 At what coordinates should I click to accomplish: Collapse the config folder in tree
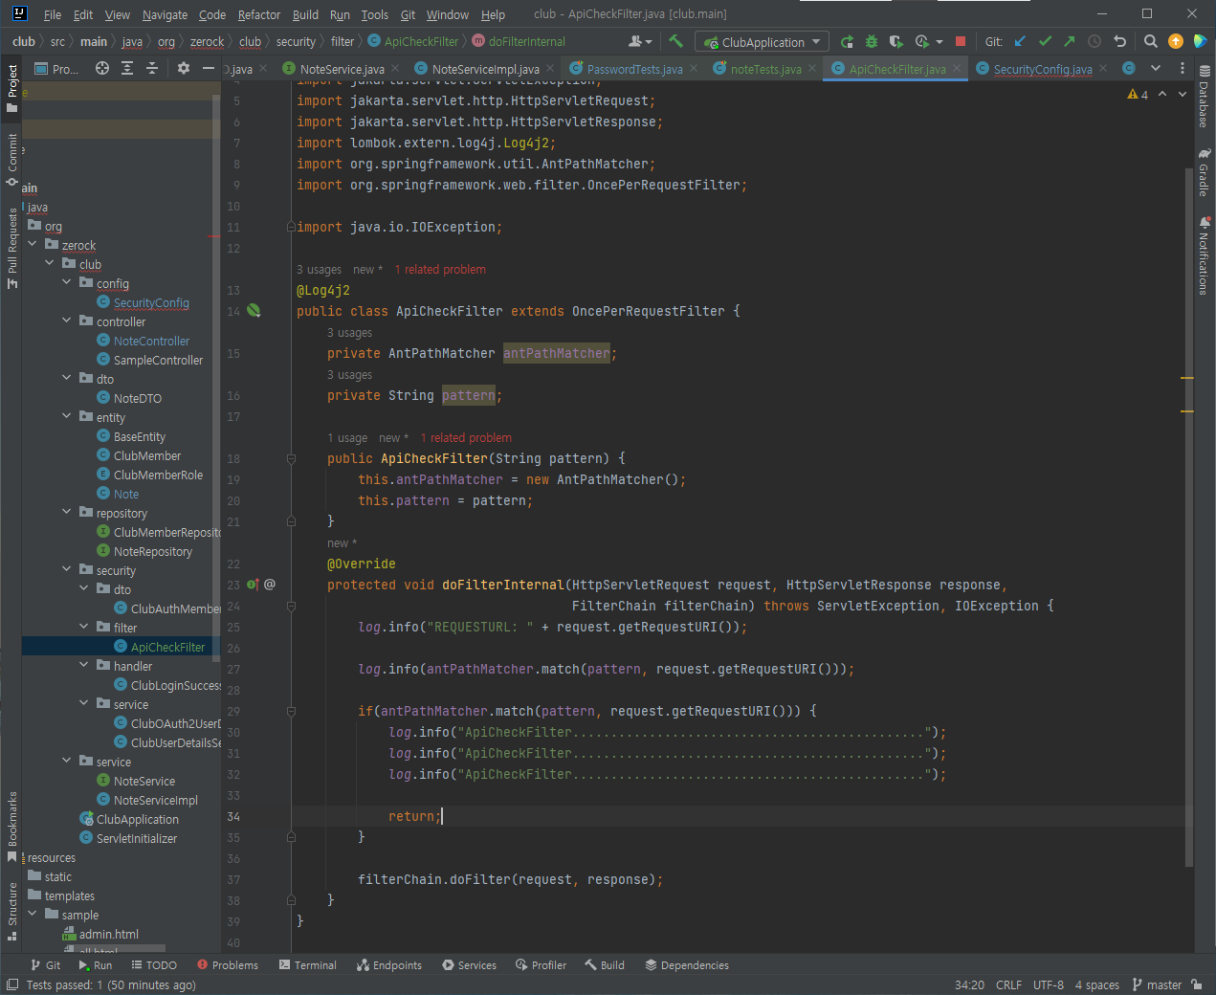67,282
